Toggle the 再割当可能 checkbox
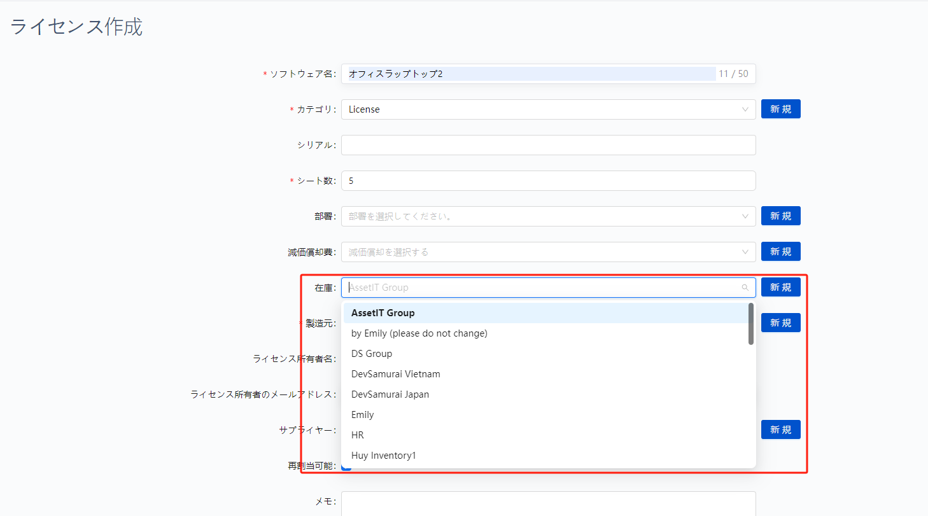 pyautogui.click(x=346, y=466)
